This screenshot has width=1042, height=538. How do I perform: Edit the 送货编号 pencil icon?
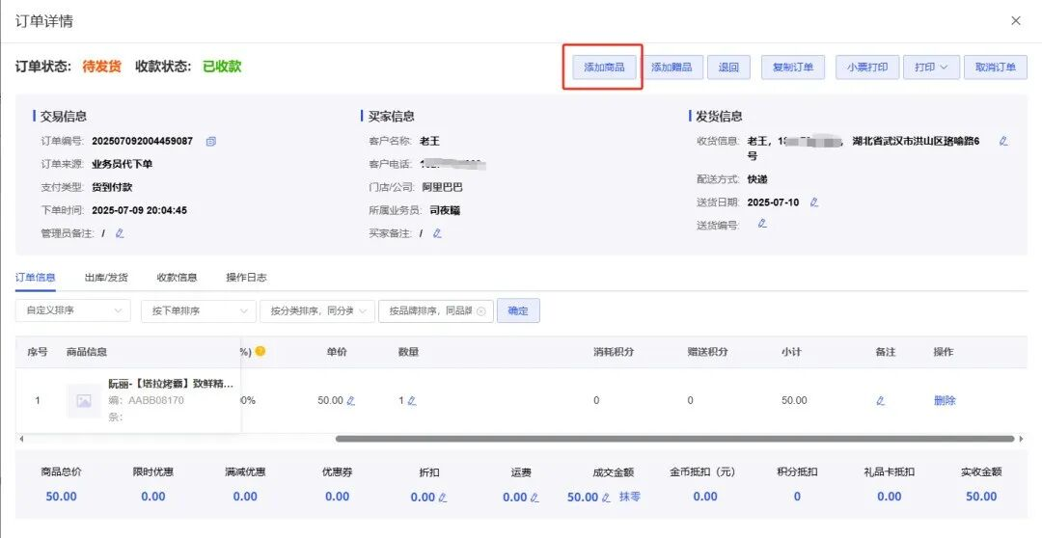(762, 224)
